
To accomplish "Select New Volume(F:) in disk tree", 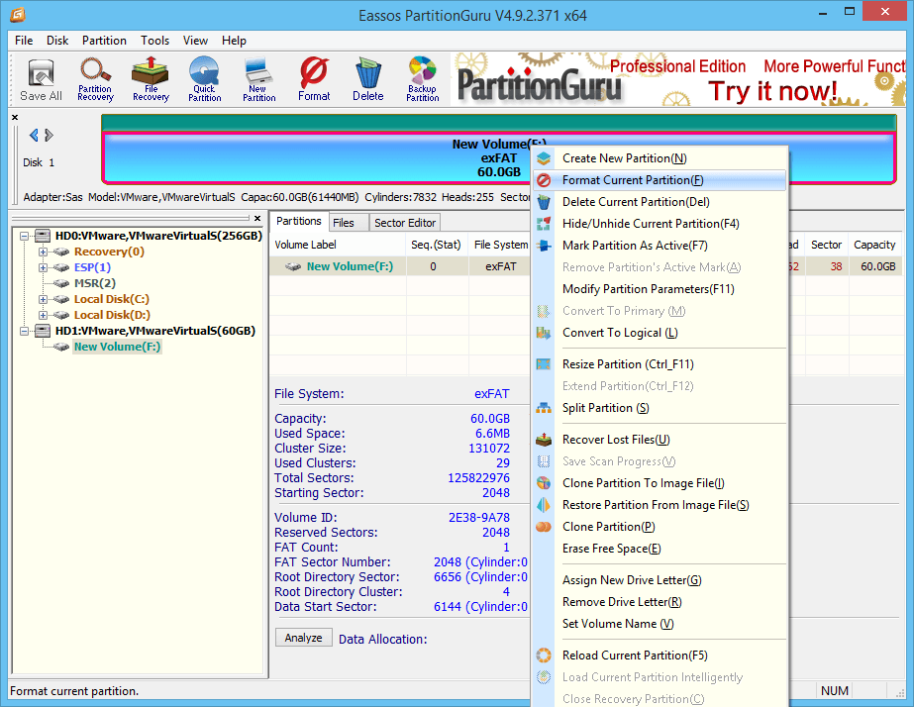I will click(x=117, y=347).
